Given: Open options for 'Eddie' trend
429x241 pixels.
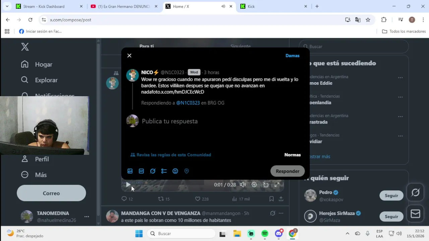Looking at the screenshot, I should pos(400,77).
